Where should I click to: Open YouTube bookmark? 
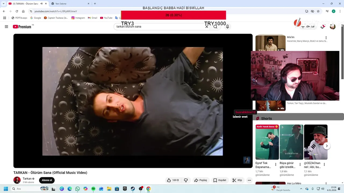point(106,18)
